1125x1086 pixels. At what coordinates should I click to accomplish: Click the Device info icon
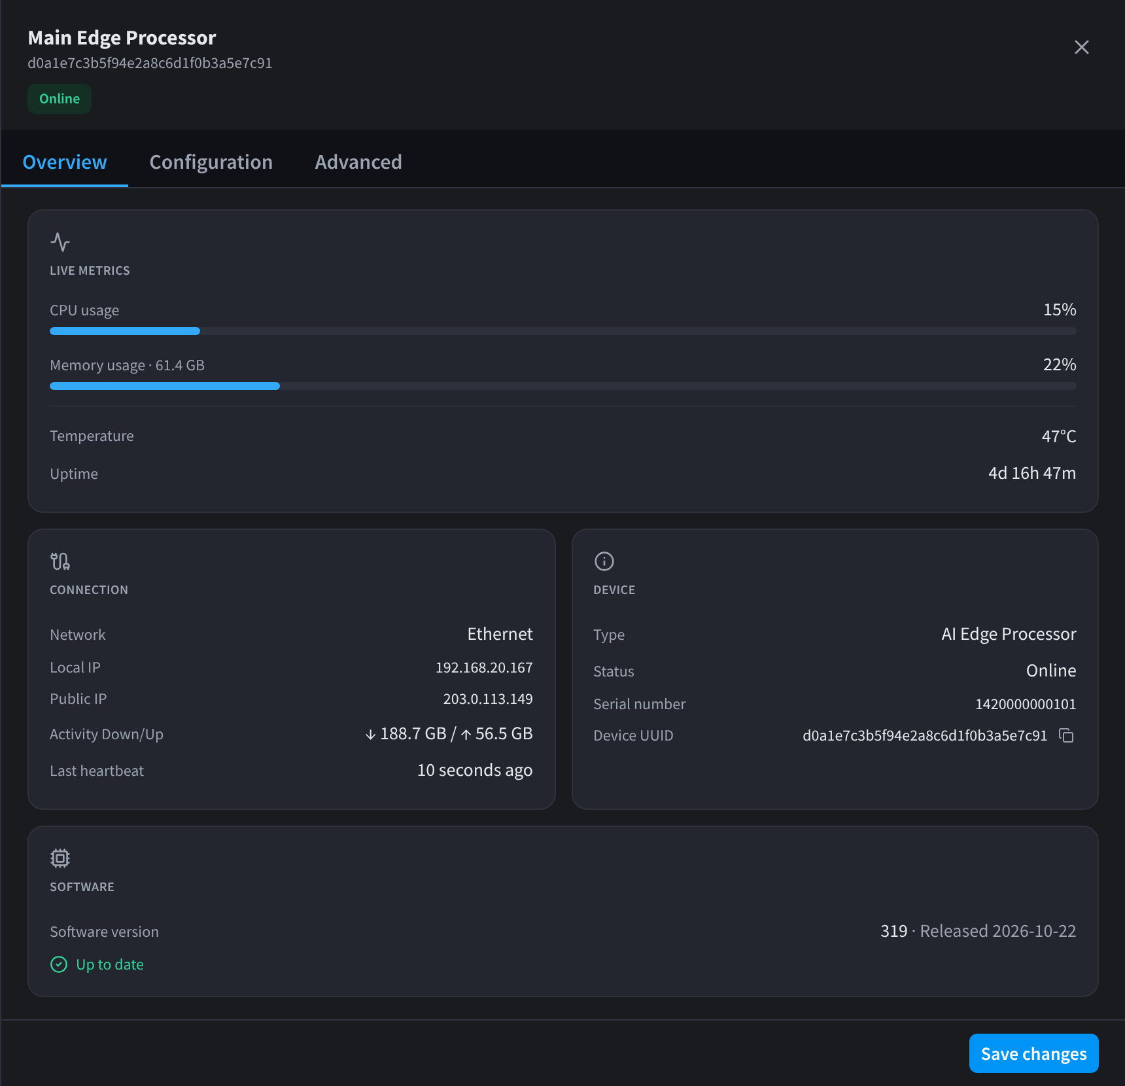tap(604, 561)
